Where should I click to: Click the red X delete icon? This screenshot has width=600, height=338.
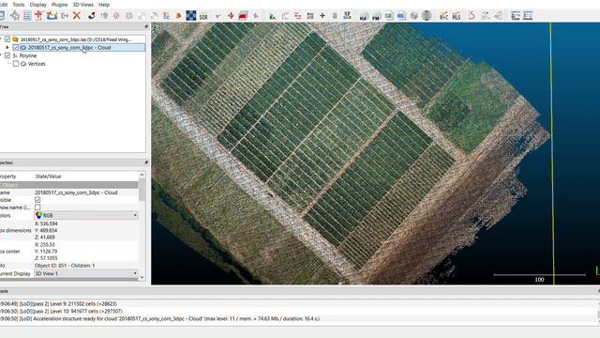click(77, 15)
